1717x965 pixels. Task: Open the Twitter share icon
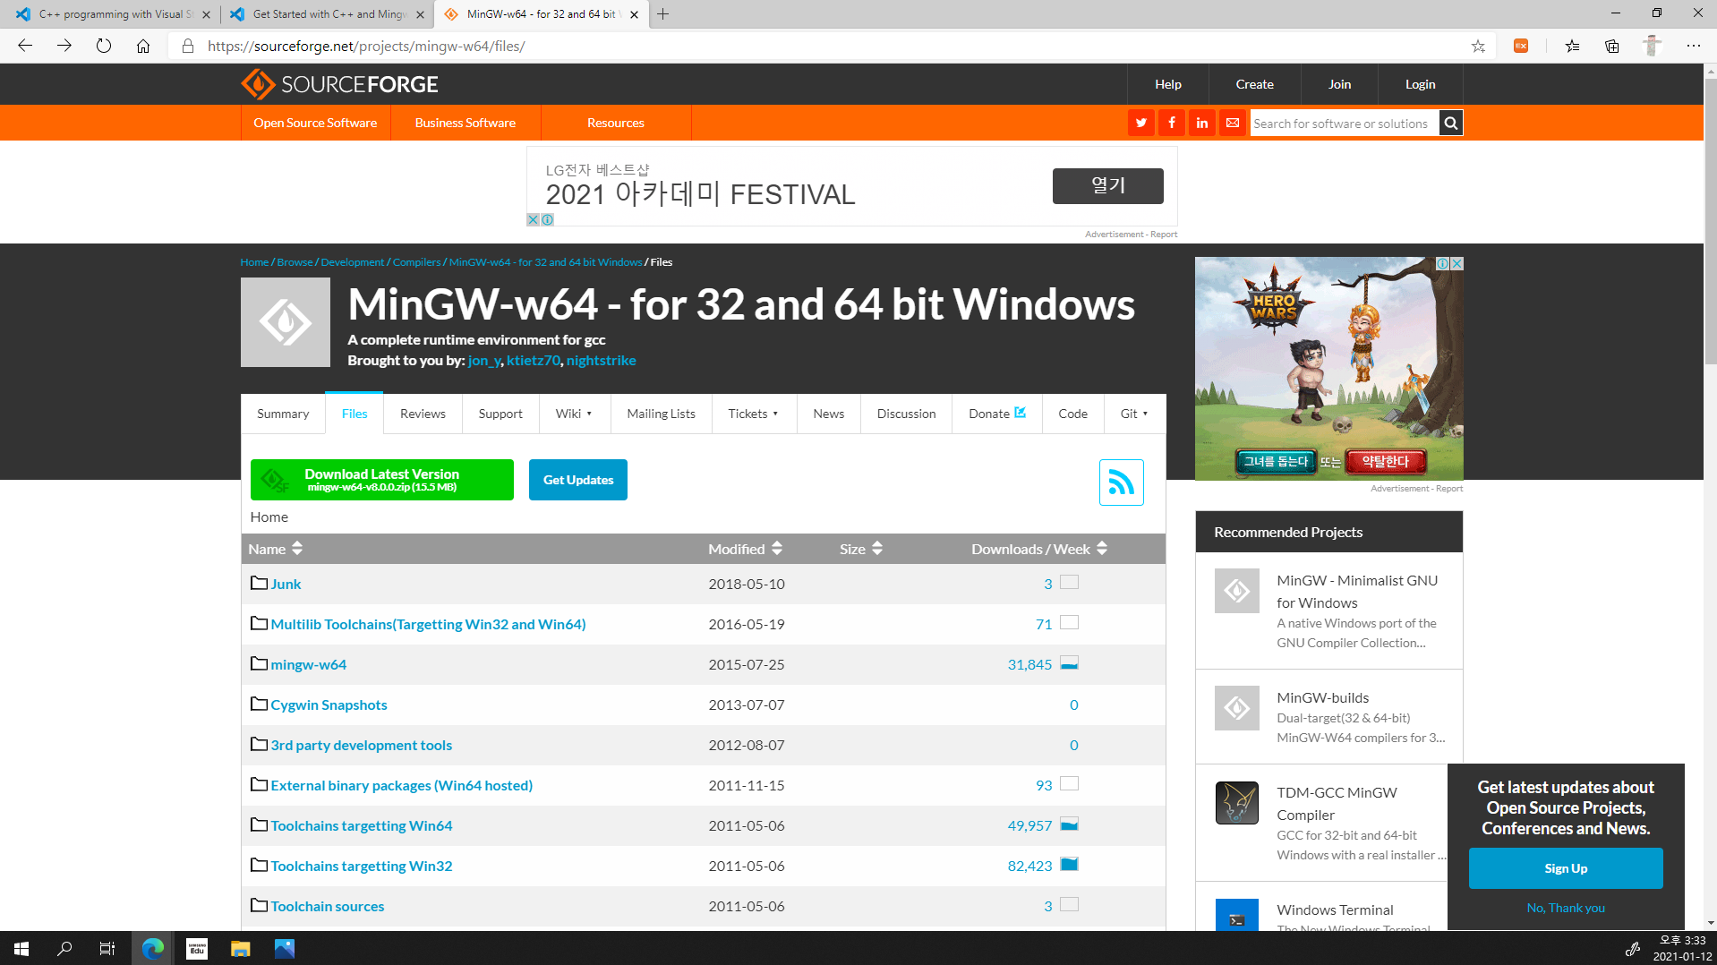click(1140, 123)
